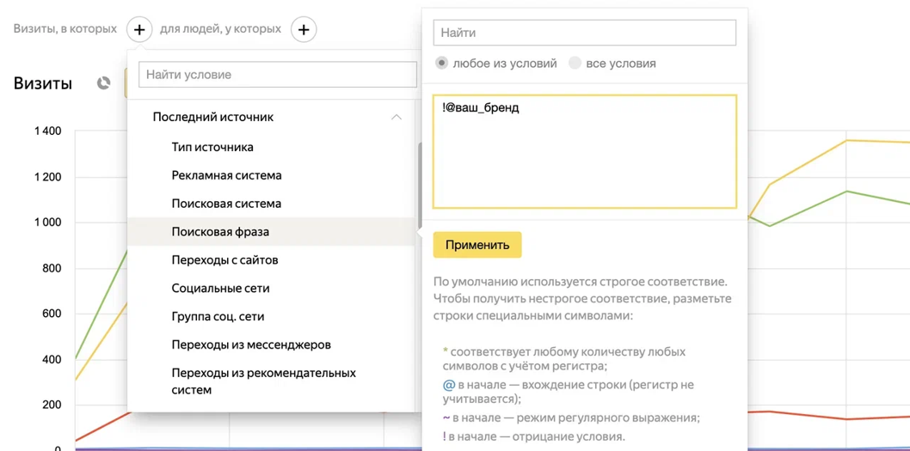Image resolution: width=910 pixels, height=451 pixels.
Task: Click the plus button after "Визиты, в которых"
Action: tap(139, 29)
